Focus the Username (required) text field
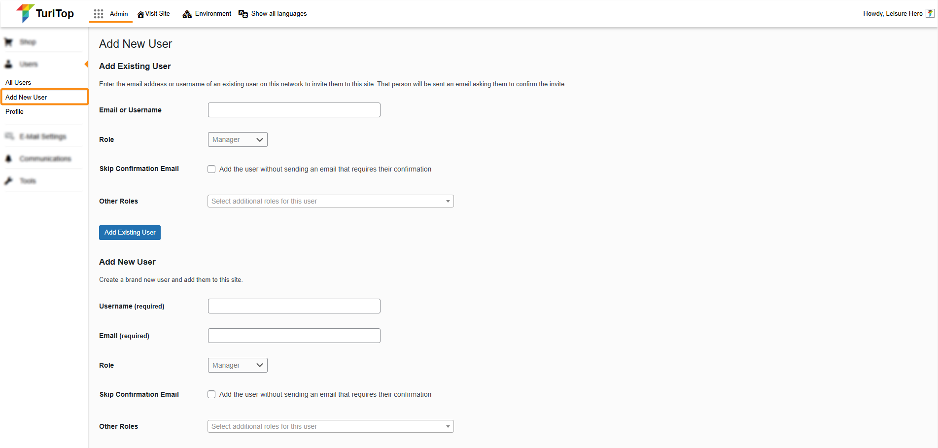The image size is (938, 448). tap(294, 306)
